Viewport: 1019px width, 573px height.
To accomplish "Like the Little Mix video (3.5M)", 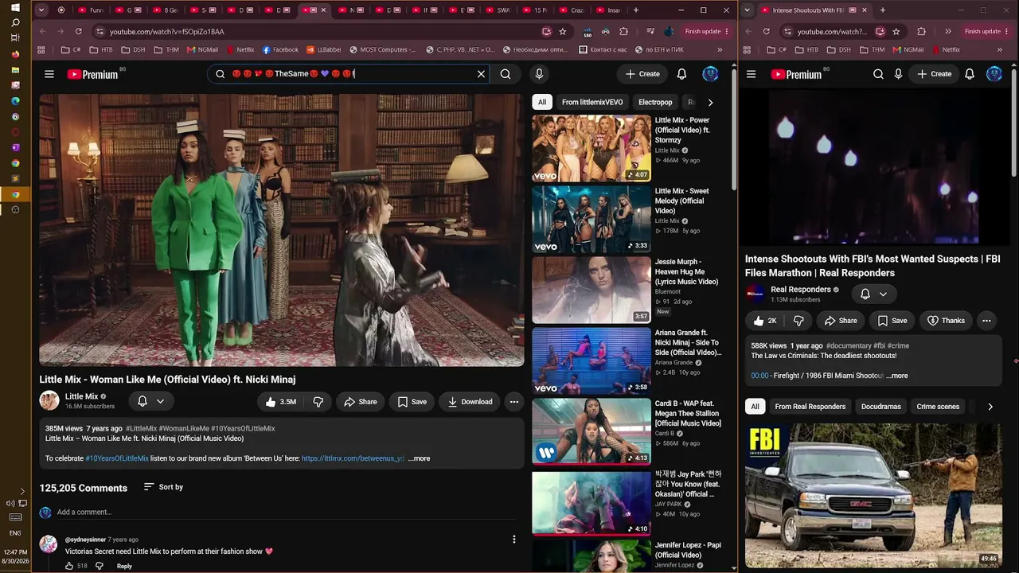I will [x=279, y=402].
